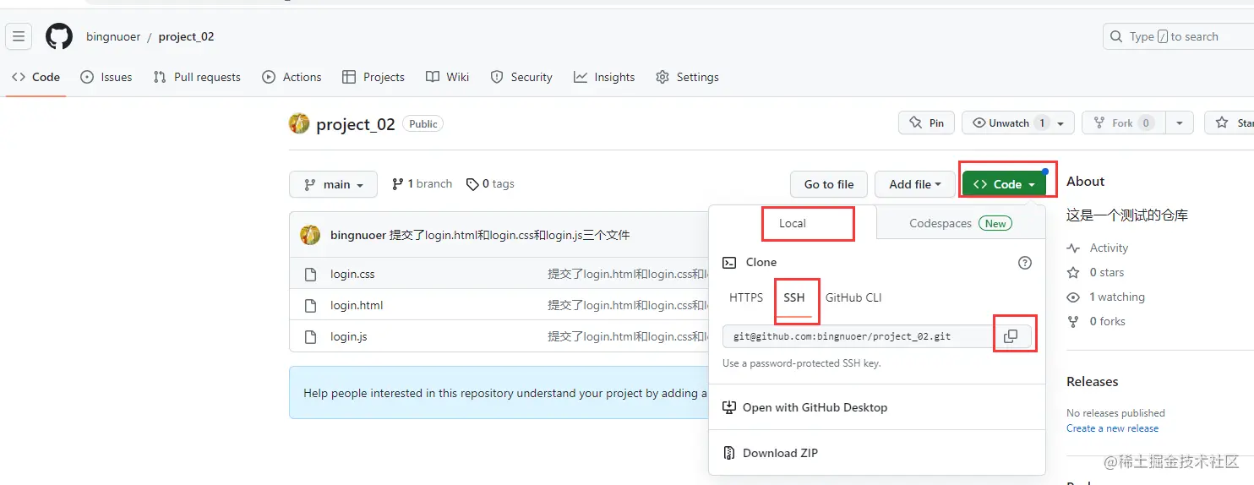Click the 1 branch link
The image size is (1254, 485).
point(422,184)
